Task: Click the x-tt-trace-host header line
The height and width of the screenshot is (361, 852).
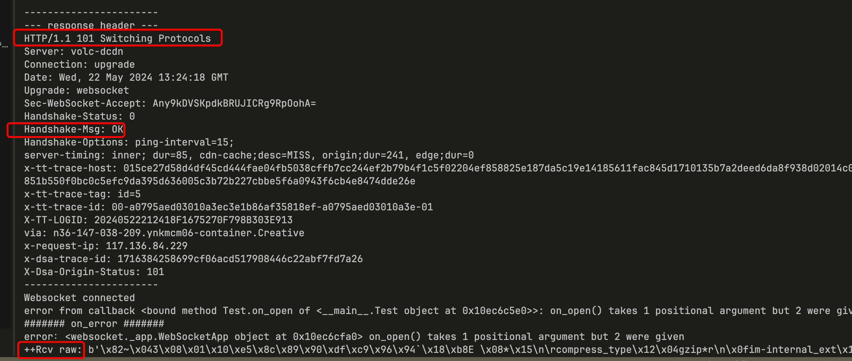Action: pos(438,168)
